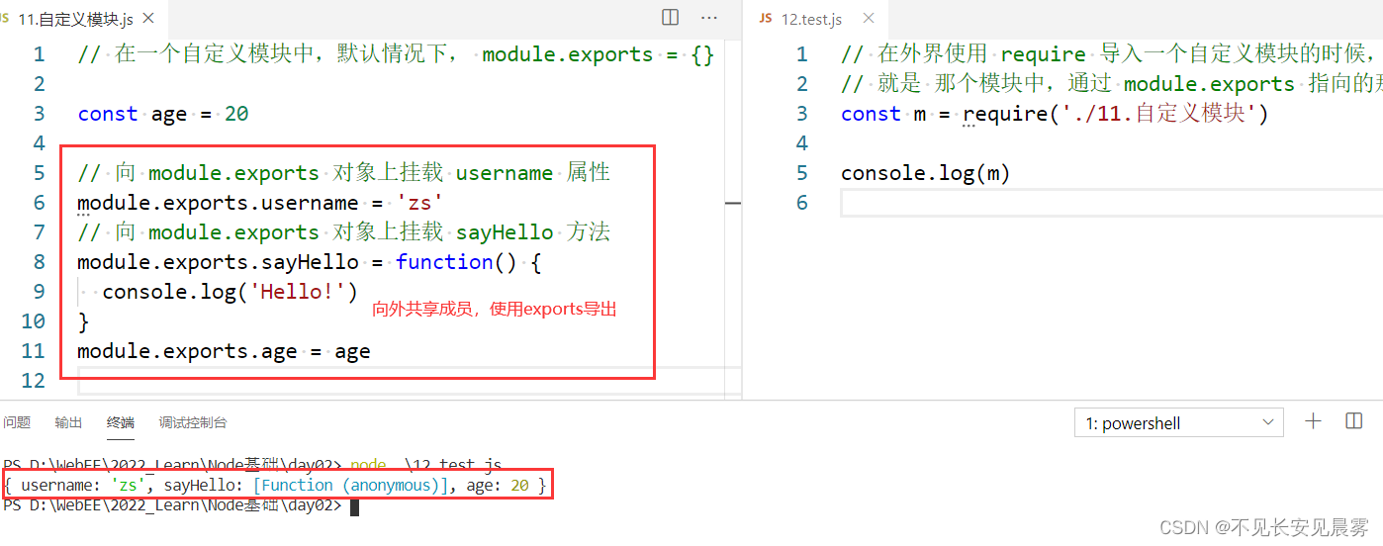Open the 1: powershell terminal dropdown
The image size is (1383, 546).
point(1178,423)
